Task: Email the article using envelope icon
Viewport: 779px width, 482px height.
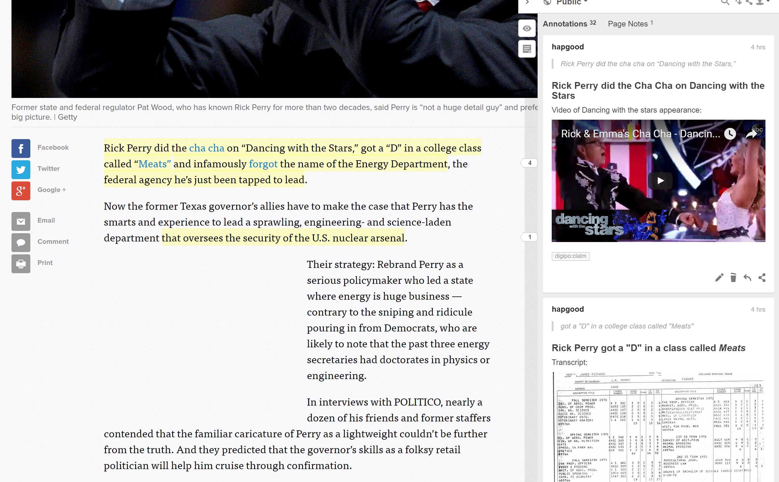Action: (x=21, y=221)
